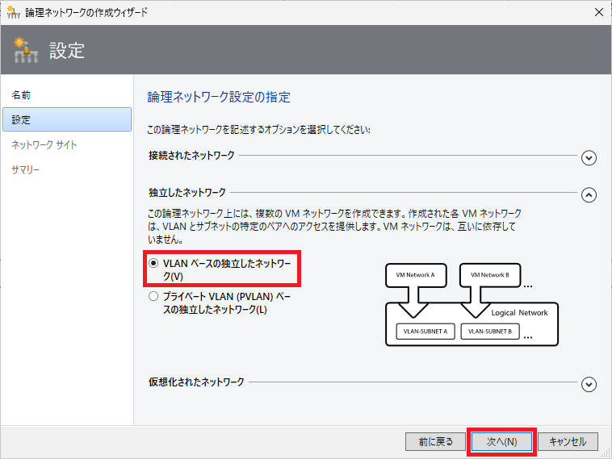Viewport: 612px width, 459px height.
Task: Select VLAN ベースの独立したネットワーク radio button
Action: 153,263
